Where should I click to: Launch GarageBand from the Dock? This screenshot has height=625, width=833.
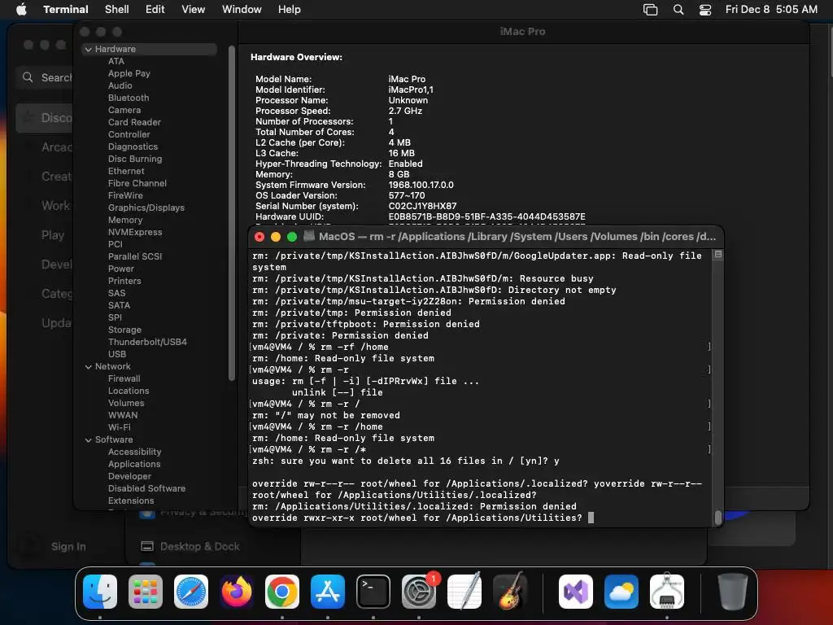coord(510,592)
